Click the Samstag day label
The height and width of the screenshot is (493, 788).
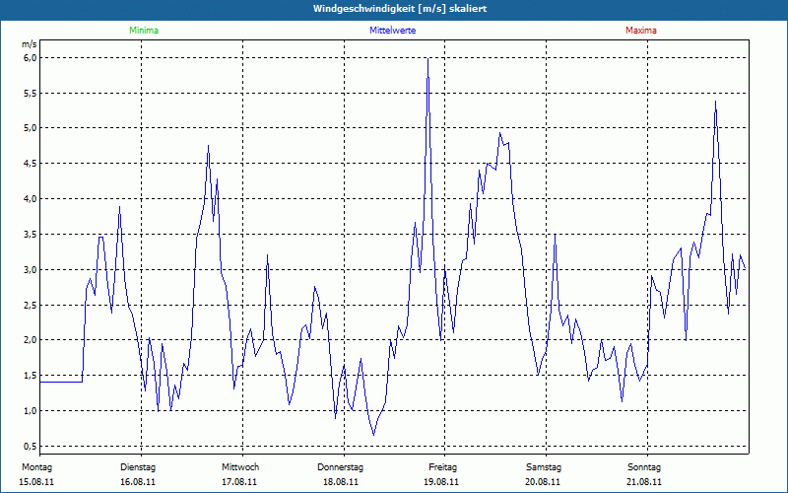(x=544, y=467)
